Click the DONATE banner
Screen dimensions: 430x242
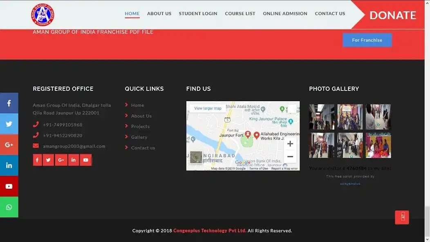pos(392,15)
